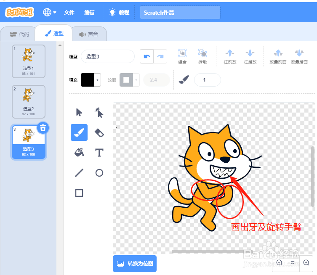
Task: Select the Reshape tool
Action: point(99,112)
